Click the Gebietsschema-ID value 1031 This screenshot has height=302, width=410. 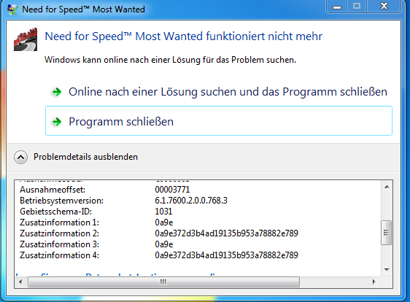[x=163, y=212]
